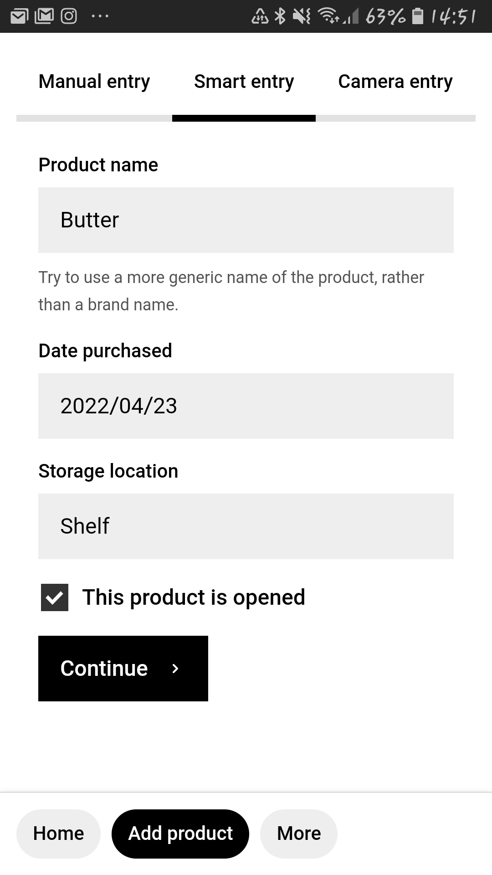492x875 pixels.
Task: Tap the battery status icon
Action: click(x=418, y=16)
